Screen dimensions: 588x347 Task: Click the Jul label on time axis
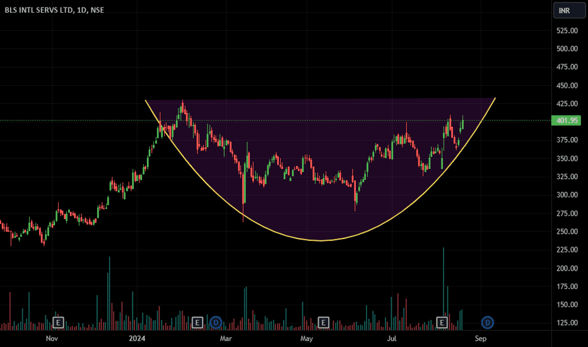pos(392,338)
